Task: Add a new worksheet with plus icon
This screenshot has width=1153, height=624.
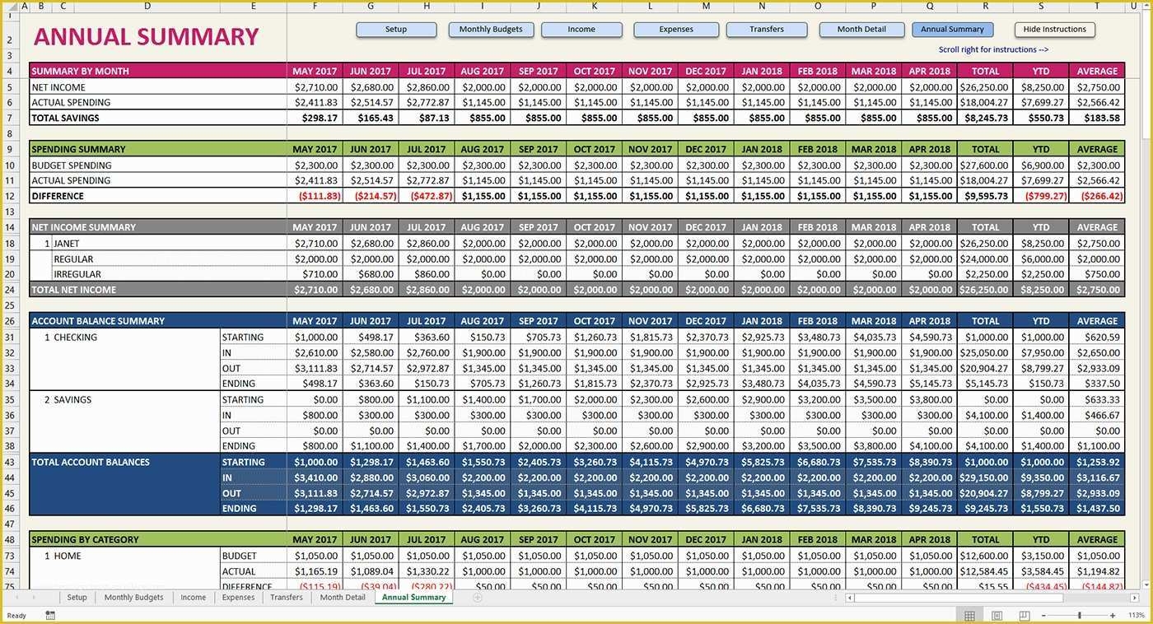Action: click(x=478, y=598)
